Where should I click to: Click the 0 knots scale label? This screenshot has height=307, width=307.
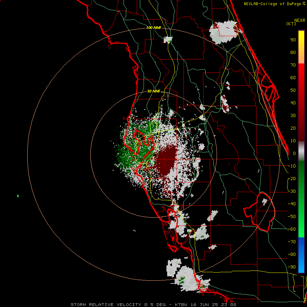point(294,153)
